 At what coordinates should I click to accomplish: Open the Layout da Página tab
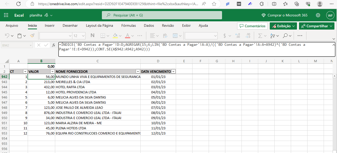click(99, 25)
